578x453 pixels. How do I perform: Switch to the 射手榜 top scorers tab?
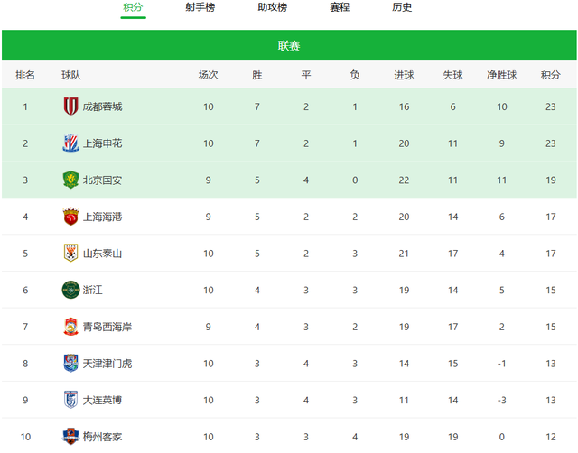200,8
